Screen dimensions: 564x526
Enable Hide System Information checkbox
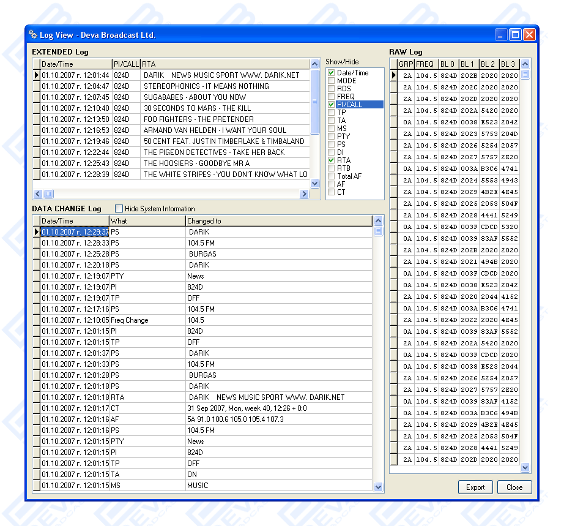(119, 209)
